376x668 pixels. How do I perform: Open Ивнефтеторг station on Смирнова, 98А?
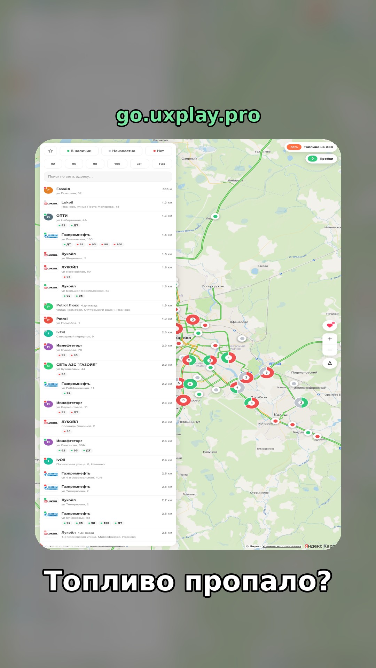[108, 446]
